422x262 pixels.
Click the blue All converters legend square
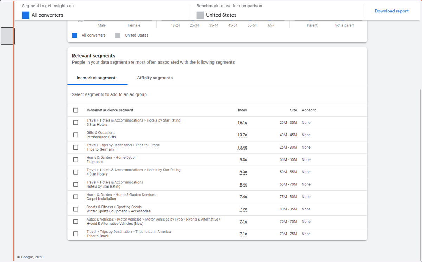click(x=75, y=35)
